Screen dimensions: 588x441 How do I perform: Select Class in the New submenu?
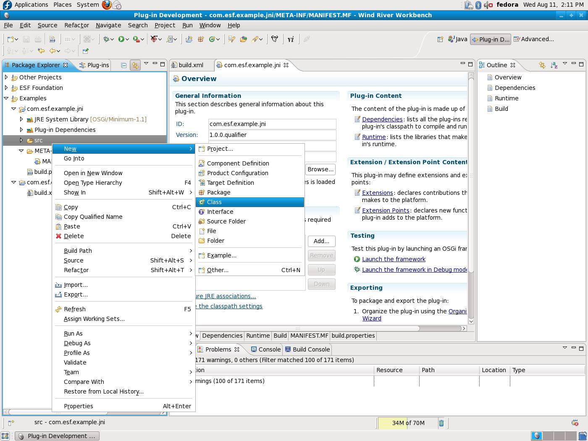click(x=250, y=202)
